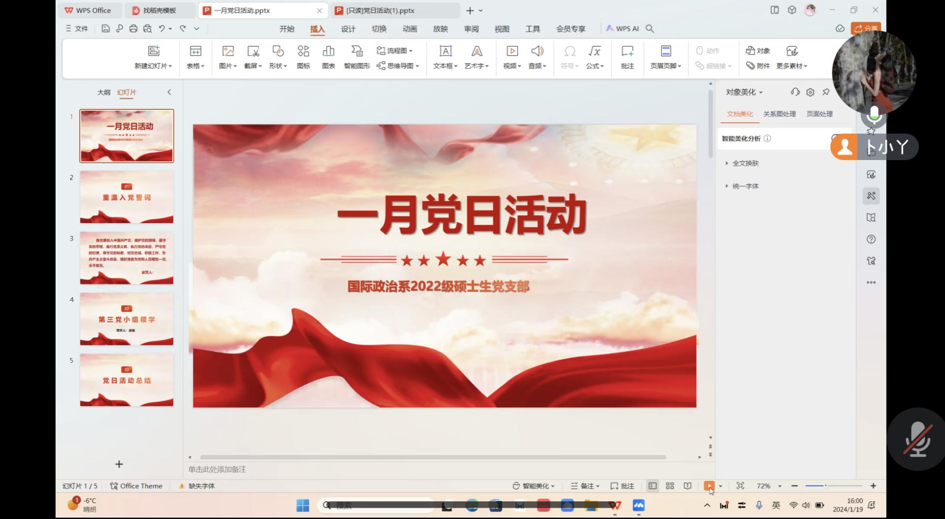Click the 缺失字体 warning in status bar
This screenshot has height=519, width=945.
pos(197,486)
